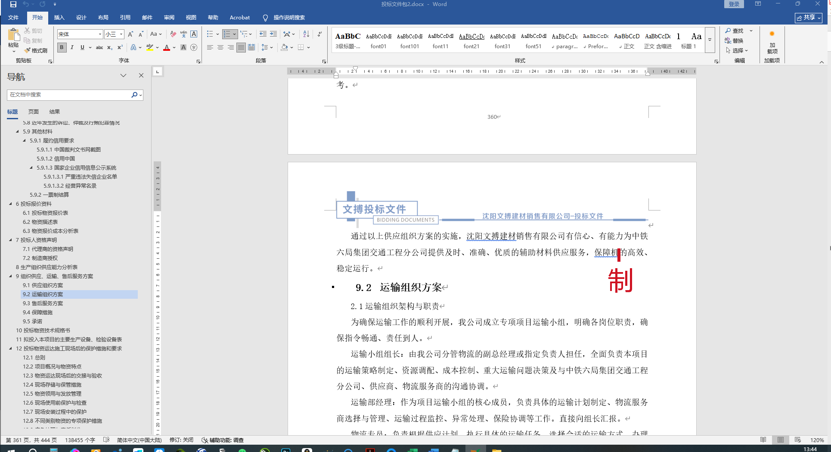This screenshot has width=831, height=452.
Task: Open the font name dropdown 宋体
Action: pos(100,34)
